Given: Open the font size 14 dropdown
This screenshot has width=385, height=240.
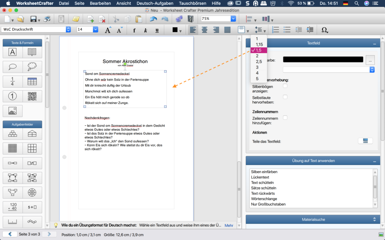Looking at the screenshot, I should (x=96, y=29).
